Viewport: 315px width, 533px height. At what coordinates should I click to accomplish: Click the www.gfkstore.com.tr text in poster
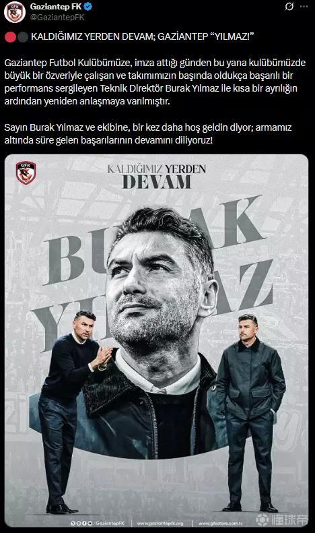tap(221, 524)
